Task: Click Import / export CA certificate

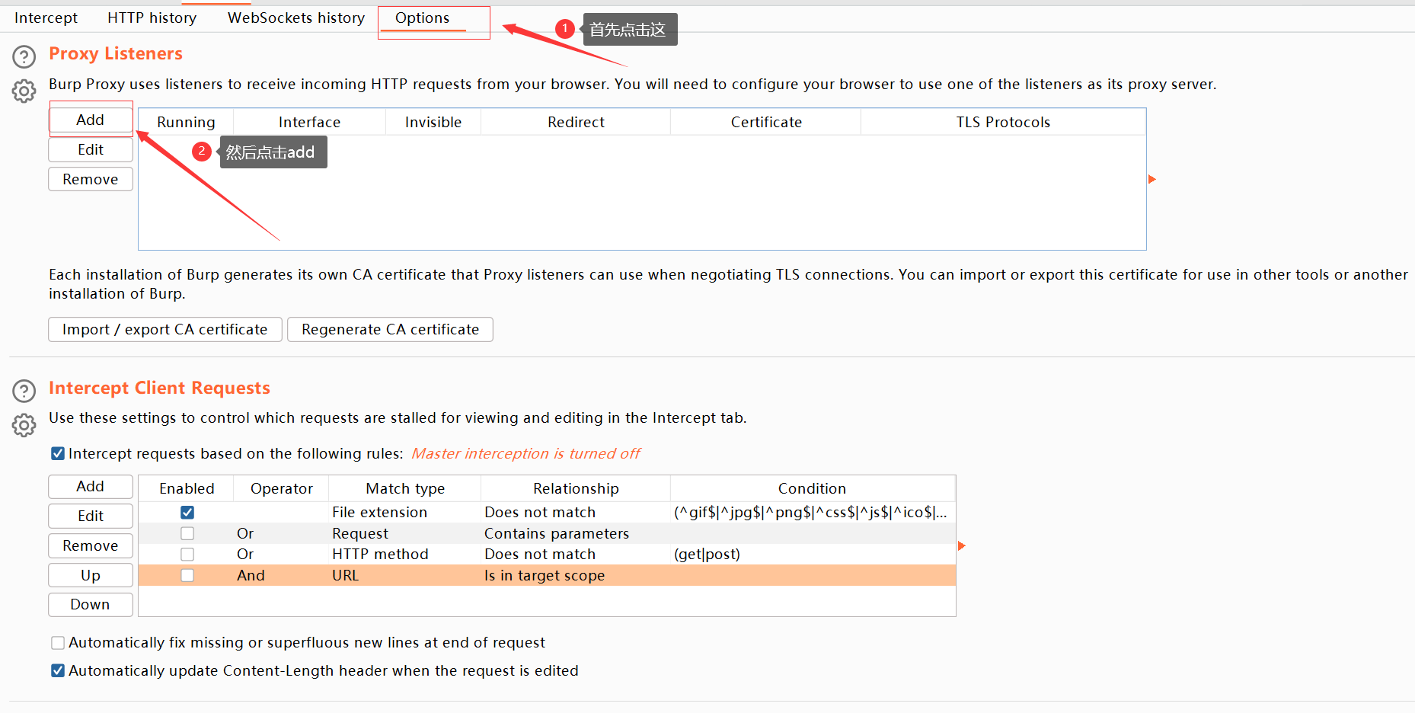Action: pyautogui.click(x=164, y=330)
